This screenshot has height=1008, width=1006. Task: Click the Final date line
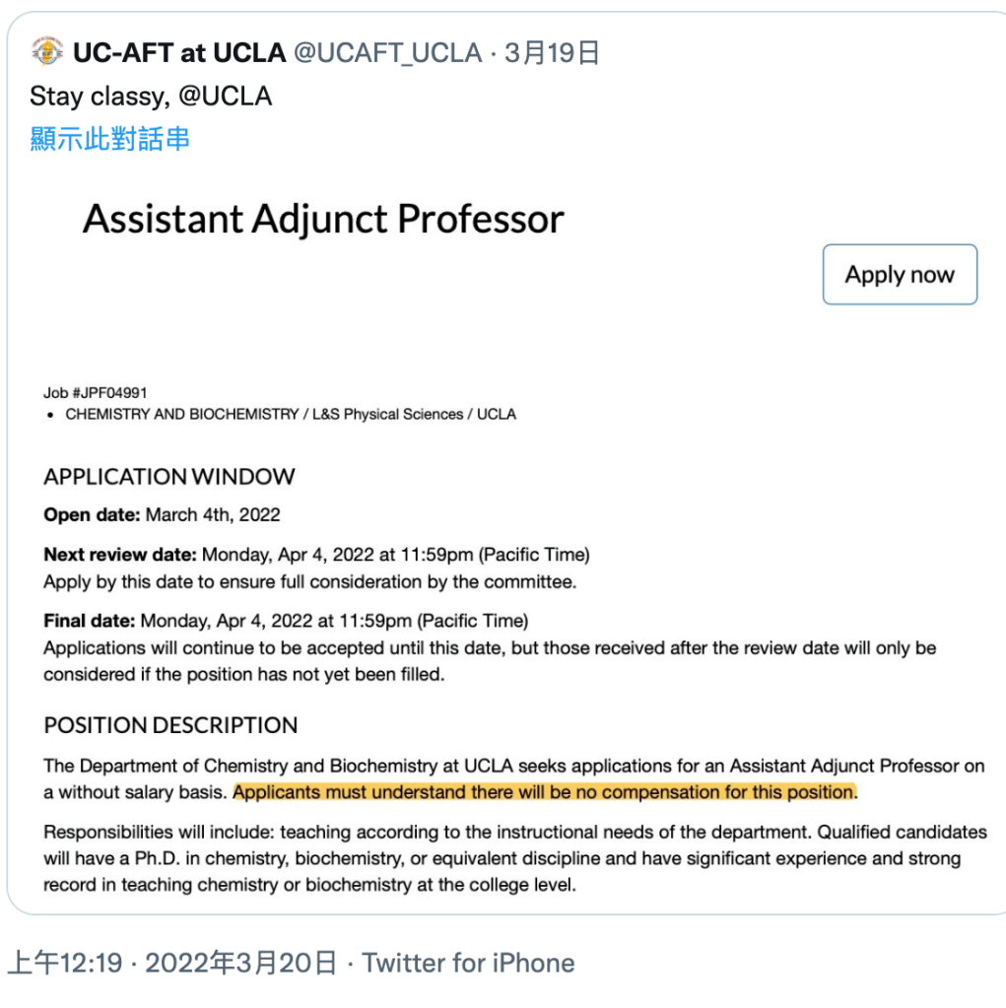pos(286,621)
